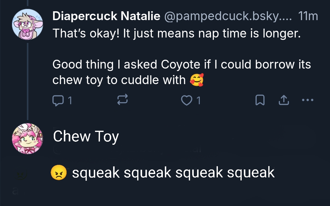
Task: Click the "Chew Toy" author name
Action: [86, 137]
